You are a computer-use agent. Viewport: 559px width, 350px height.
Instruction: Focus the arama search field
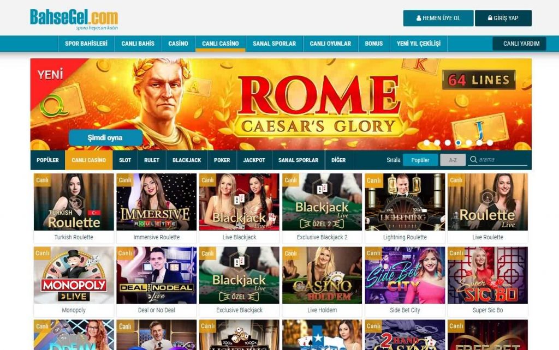click(502, 160)
